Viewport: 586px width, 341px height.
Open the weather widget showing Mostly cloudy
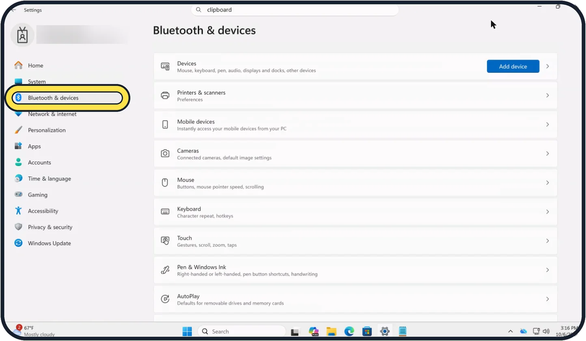35,331
